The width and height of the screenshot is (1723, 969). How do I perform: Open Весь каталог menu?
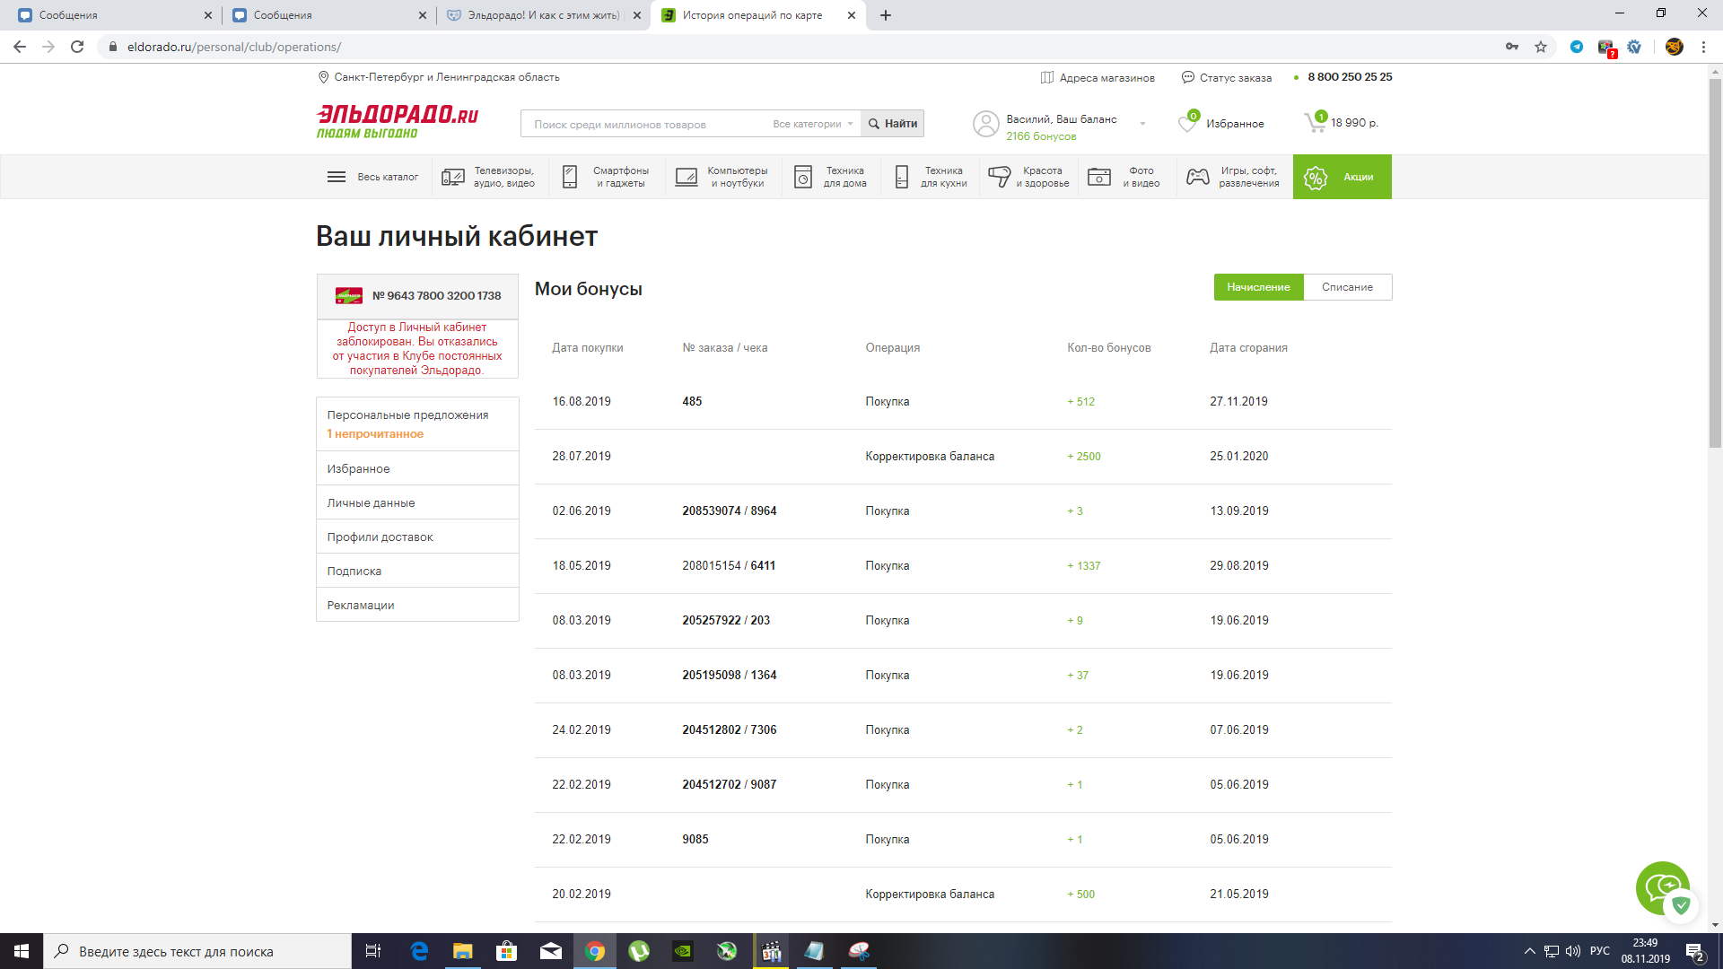point(372,177)
